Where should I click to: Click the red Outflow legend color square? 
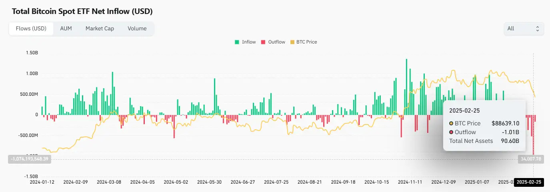(263, 42)
